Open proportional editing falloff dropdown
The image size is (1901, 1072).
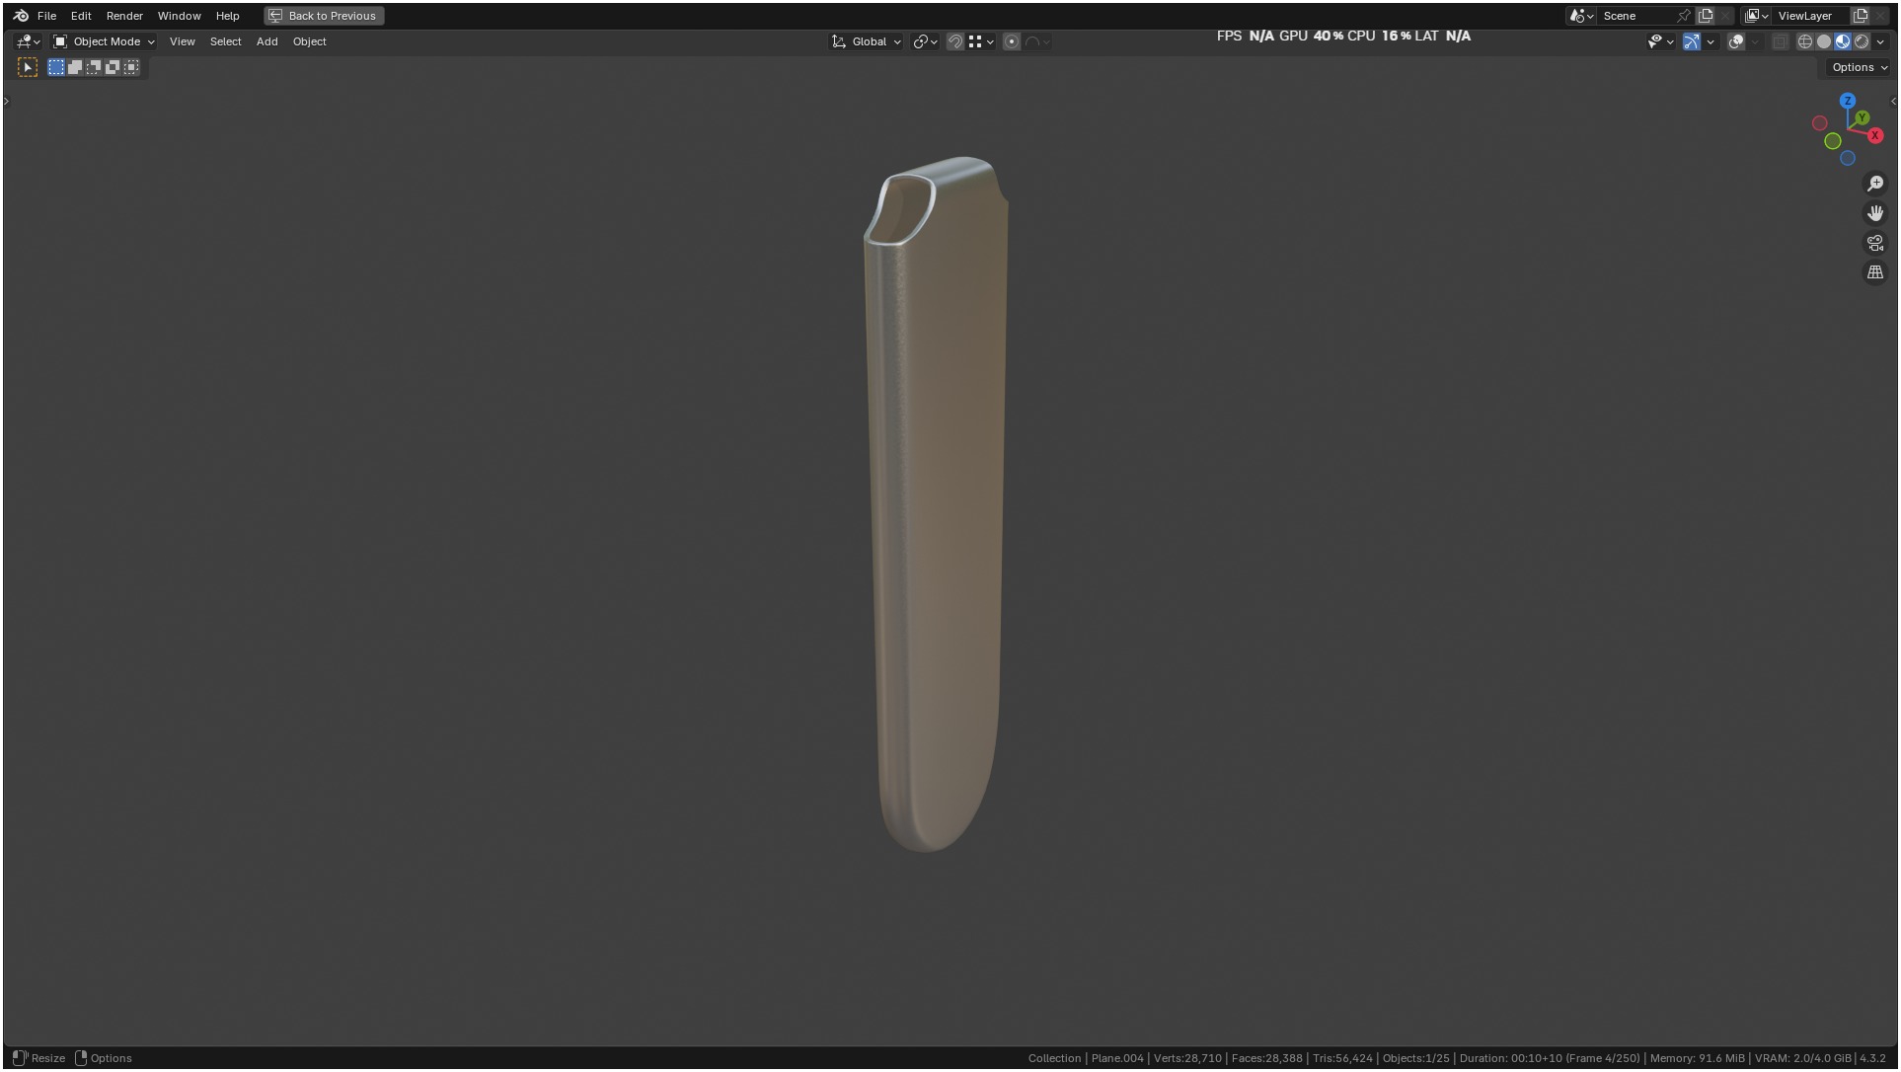click(1037, 41)
